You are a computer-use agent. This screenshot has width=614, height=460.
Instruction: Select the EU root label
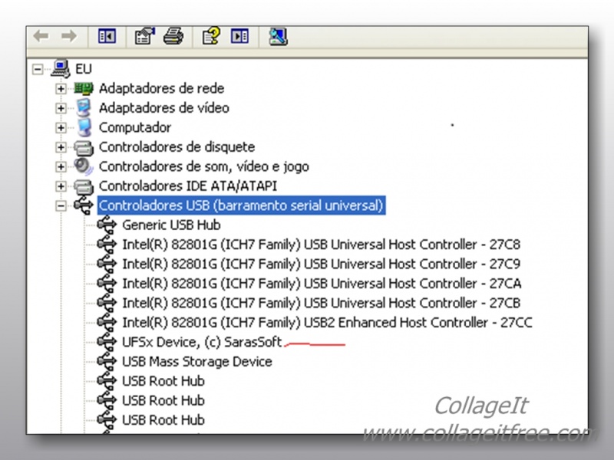[84, 69]
